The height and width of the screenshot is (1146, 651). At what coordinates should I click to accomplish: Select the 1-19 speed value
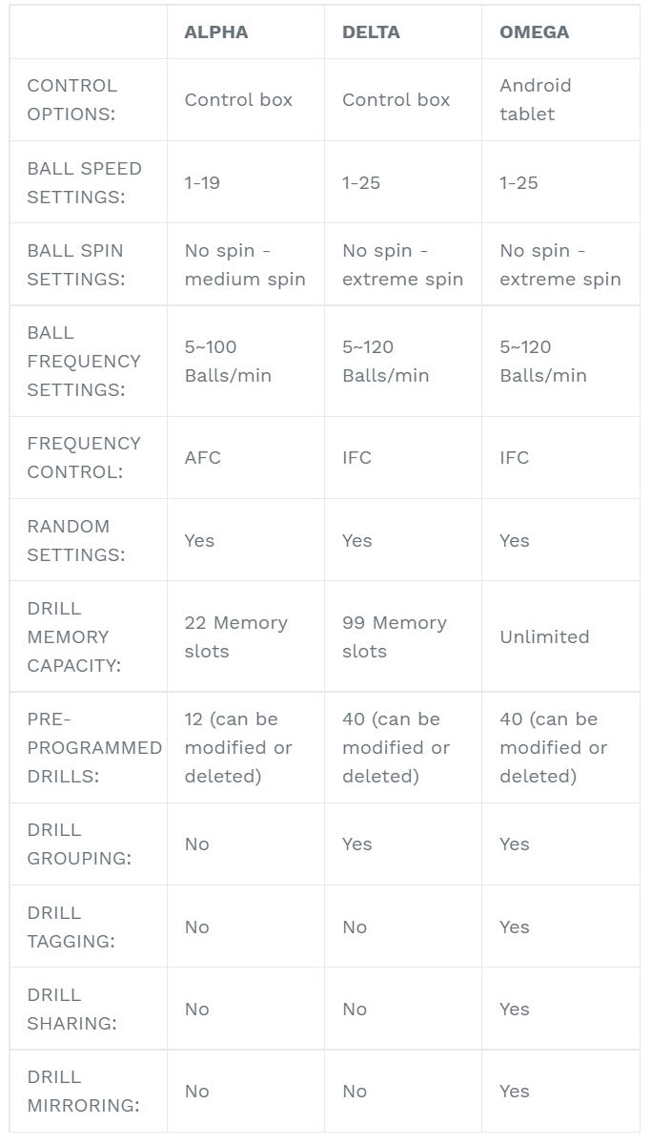[x=202, y=182]
